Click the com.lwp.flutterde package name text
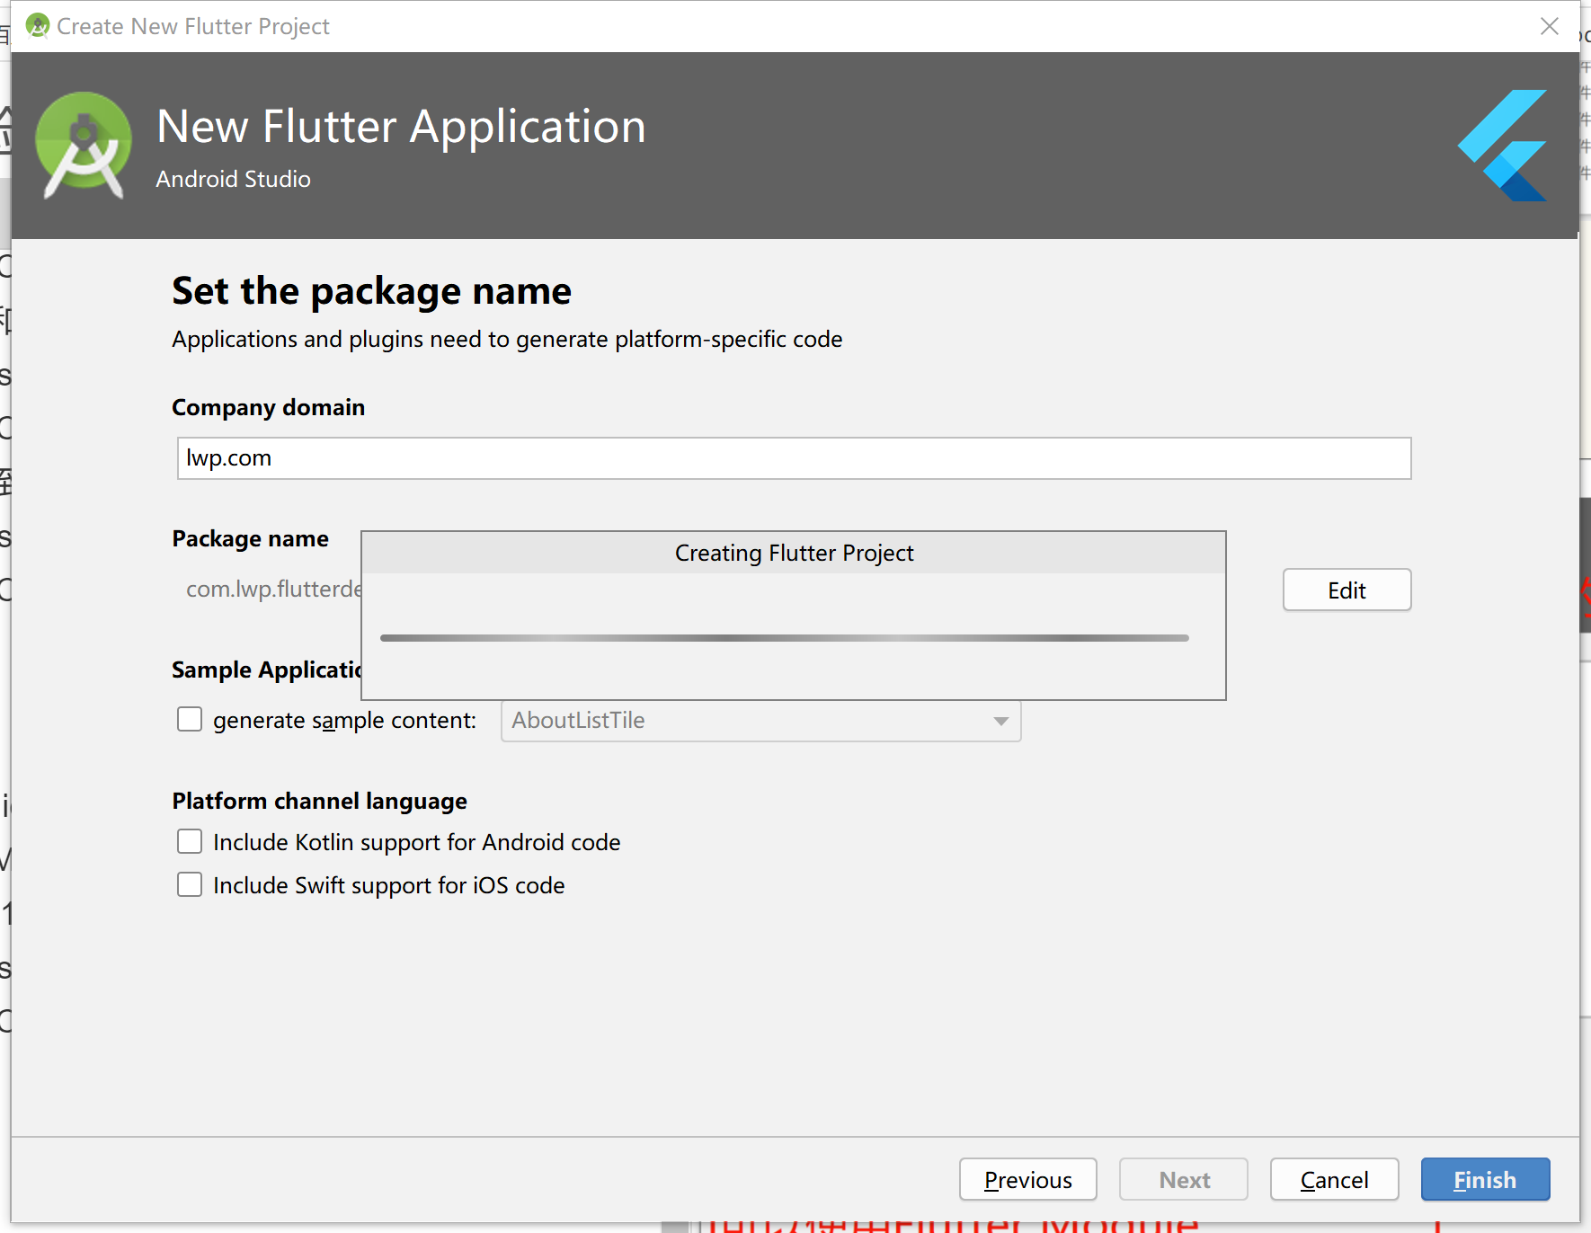The width and height of the screenshot is (1591, 1233). click(x=273, y=590)
